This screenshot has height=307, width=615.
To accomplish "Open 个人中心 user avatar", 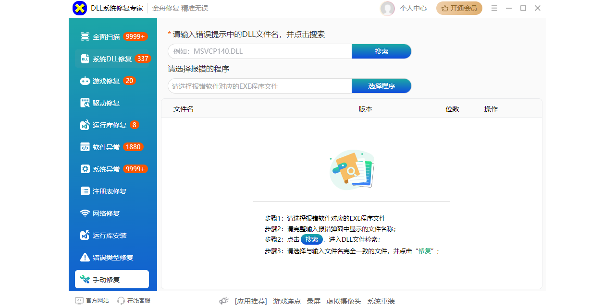I will tap(387, 8).
